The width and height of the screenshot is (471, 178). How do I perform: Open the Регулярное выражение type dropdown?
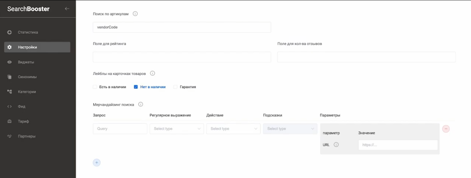[177, 129]
